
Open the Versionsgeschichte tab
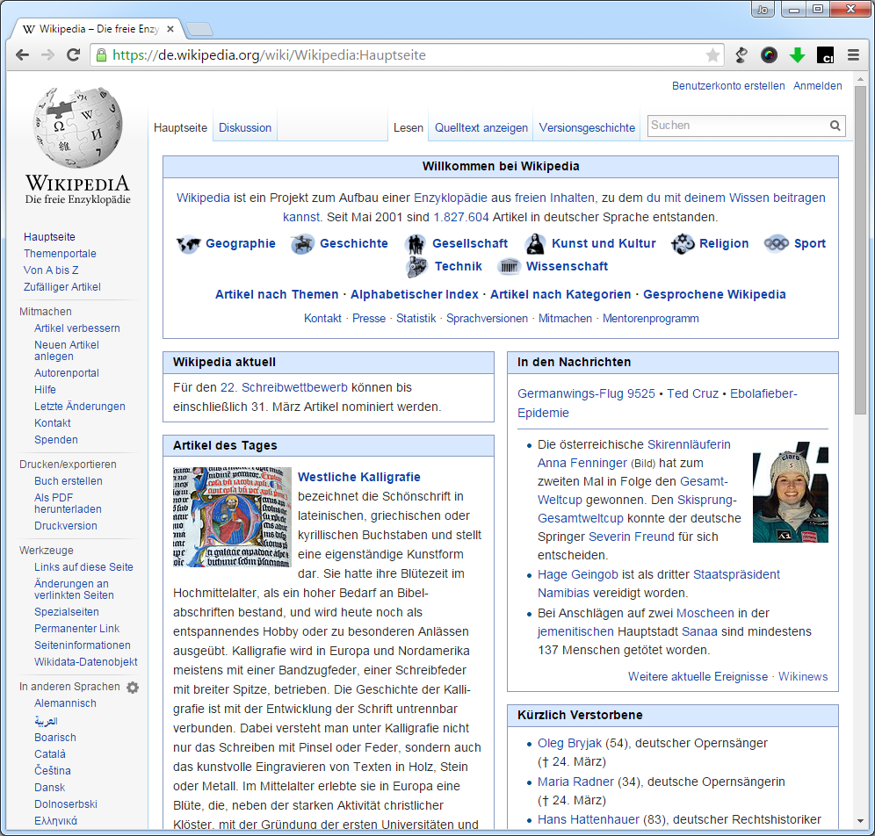(587, 127)
